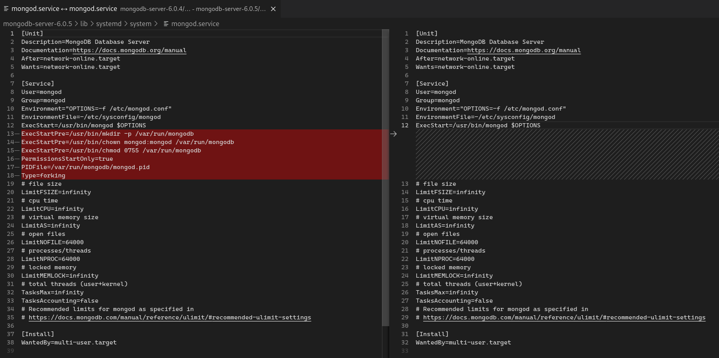The width and height of the screenshot is (719, 358).
Task: Click the hatched empty diff placeholder region
Action: (x=567, y=154)
